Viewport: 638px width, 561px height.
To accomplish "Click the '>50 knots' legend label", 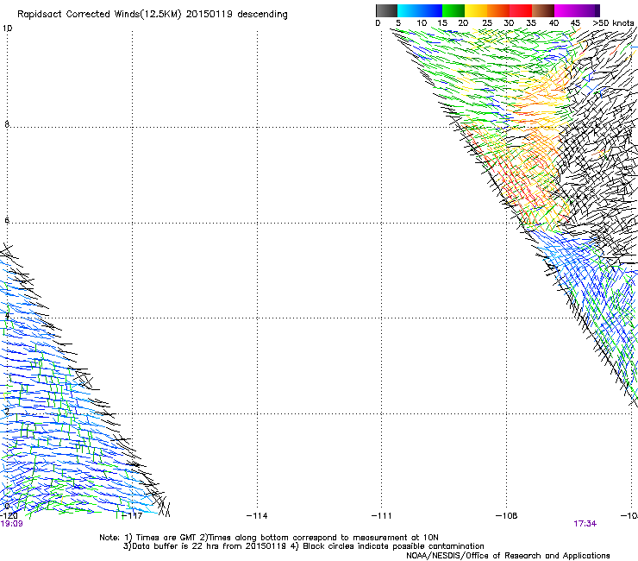I will tap(613, 22).
